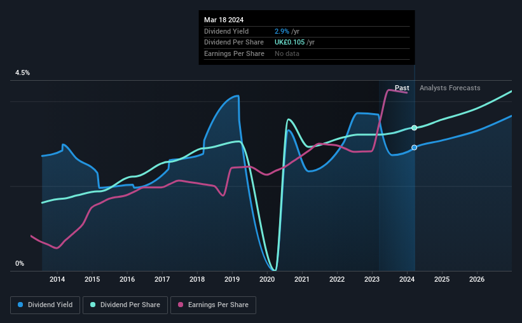Viewport: 522px width, 323px height.
Task: Click the 2023 x-axis label
Action: 372,279
